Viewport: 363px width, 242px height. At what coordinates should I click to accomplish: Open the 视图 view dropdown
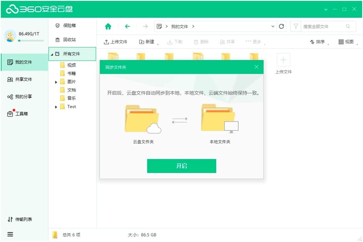[x=348, y=42]
